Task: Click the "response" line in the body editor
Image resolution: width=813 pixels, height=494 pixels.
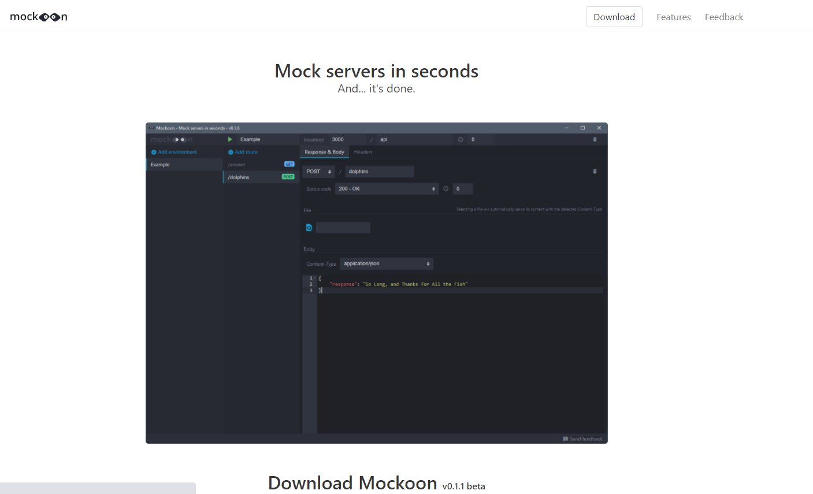Action: point(398,284)
